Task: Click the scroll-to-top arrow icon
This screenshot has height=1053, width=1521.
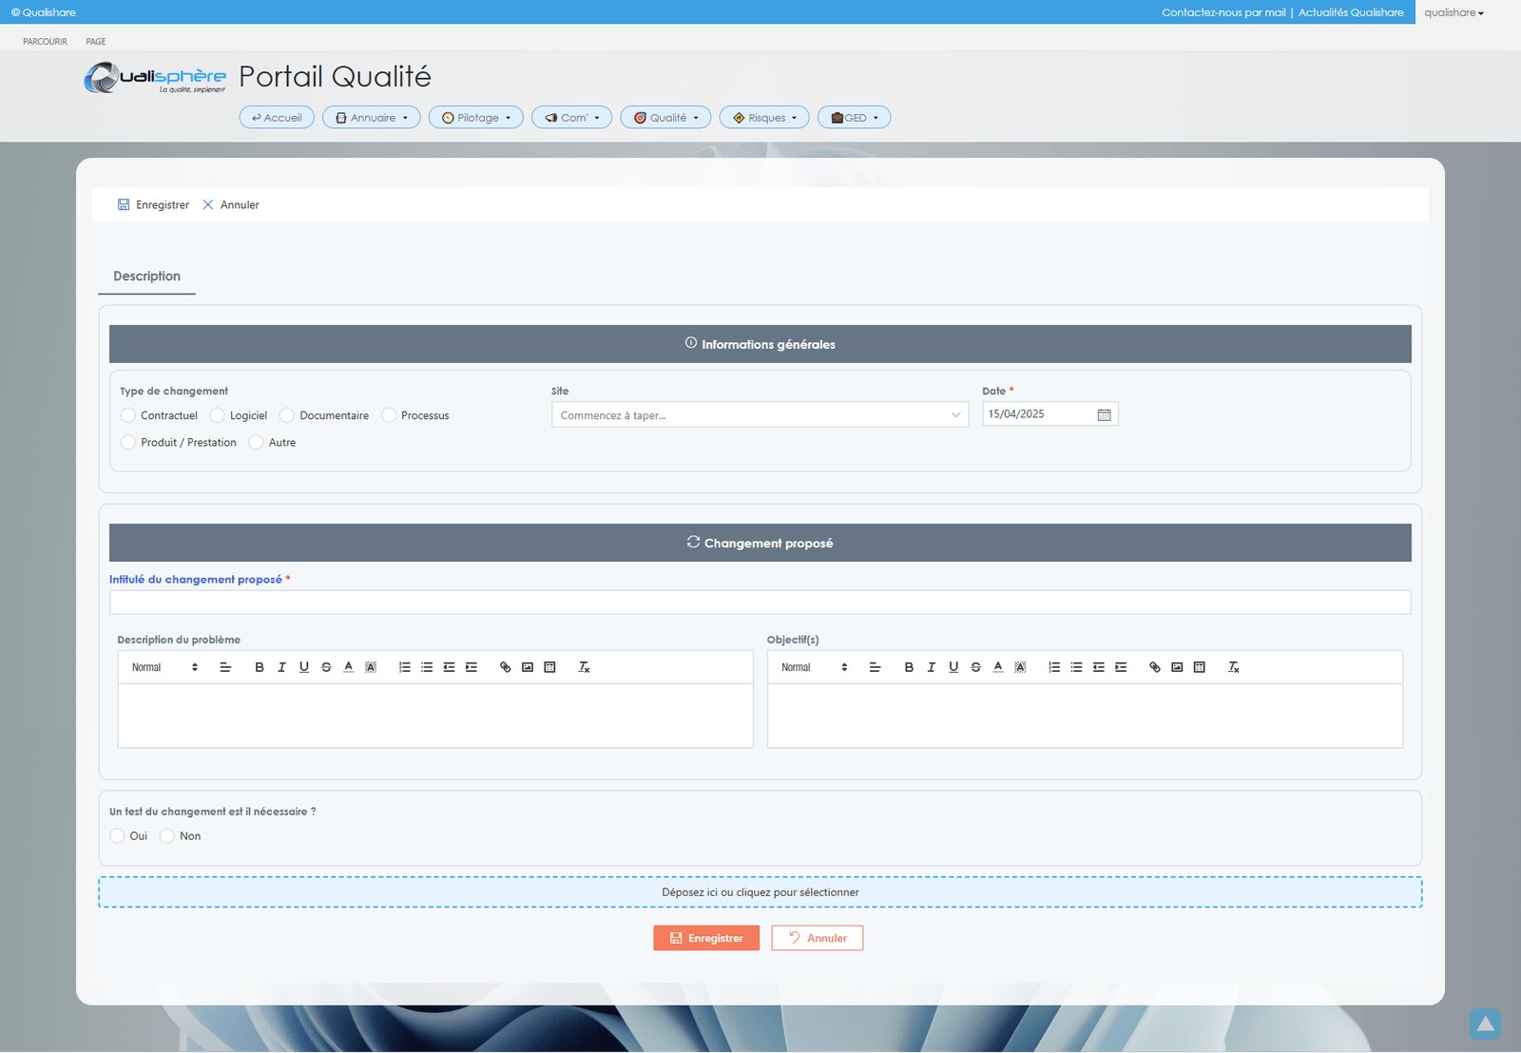Action: click(1484, 1024)
